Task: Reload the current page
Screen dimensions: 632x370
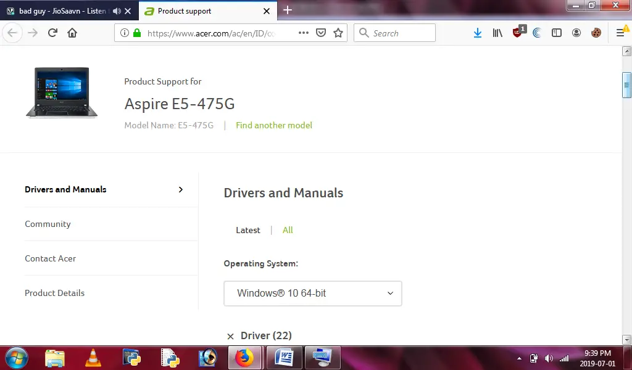Action: pyautogui.click(x=52, y=33)
